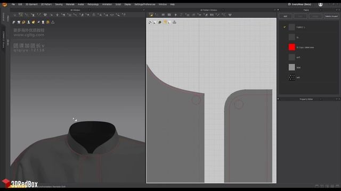Open the Window menu
Viewport: 341px width, 191px height.
[163, 4]
